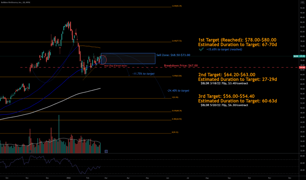Viewport: 306px width, 180px height.
Task: Click the November earnings marker on volume
Action: [x=30, y=152]
